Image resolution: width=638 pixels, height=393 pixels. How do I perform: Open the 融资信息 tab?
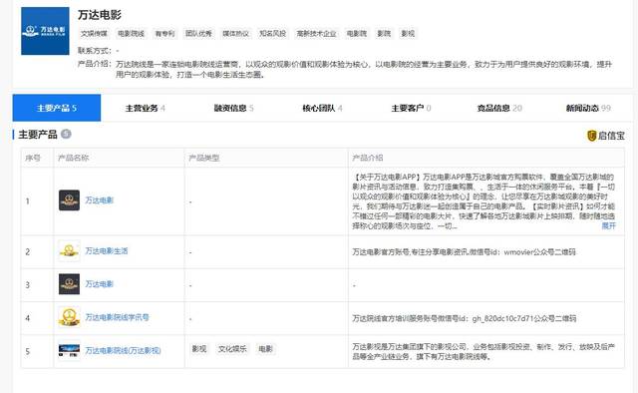point(234,108)
